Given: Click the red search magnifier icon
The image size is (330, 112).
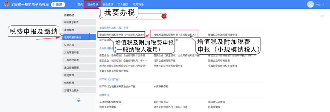Looking at the screenshot, I should 164,16.
